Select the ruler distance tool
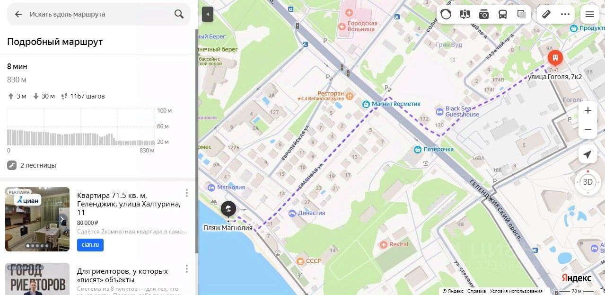 (546, 14)
